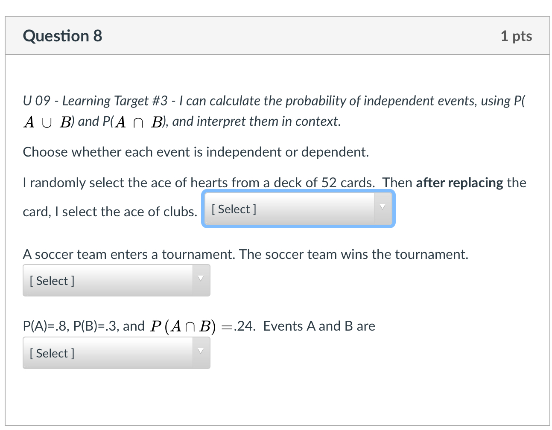
Task: Open the soccer tournament Select dropdown
Action: [116, 280]
